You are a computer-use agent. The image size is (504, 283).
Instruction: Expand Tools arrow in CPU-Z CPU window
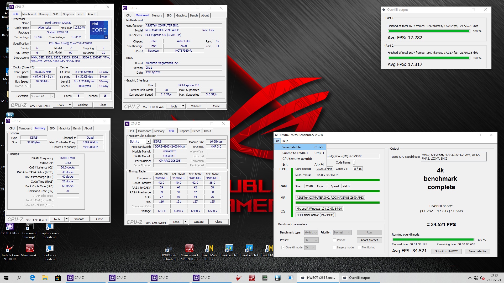click(x=70, y=105)
